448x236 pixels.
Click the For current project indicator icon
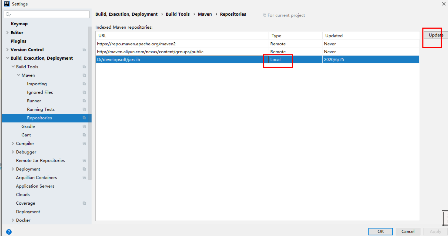264,15
